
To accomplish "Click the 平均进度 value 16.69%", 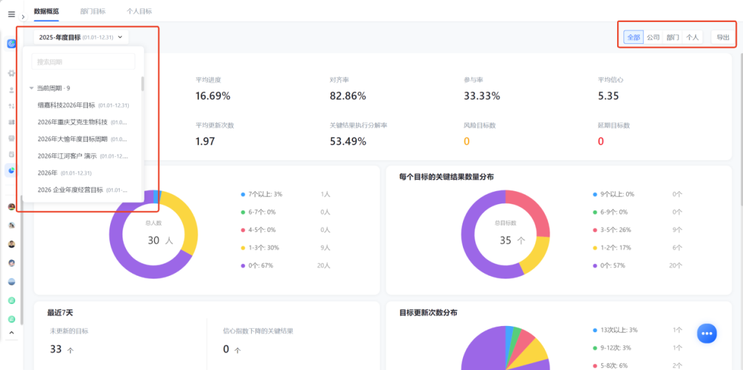I will click(213, 96).
